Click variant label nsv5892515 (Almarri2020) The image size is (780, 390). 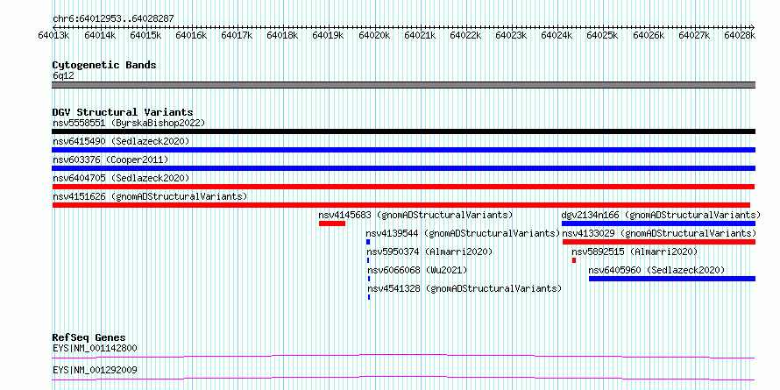click(x=635, y=252)
